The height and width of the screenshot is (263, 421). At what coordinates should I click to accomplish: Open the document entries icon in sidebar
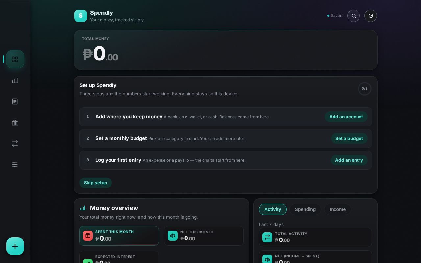[15, 101]
